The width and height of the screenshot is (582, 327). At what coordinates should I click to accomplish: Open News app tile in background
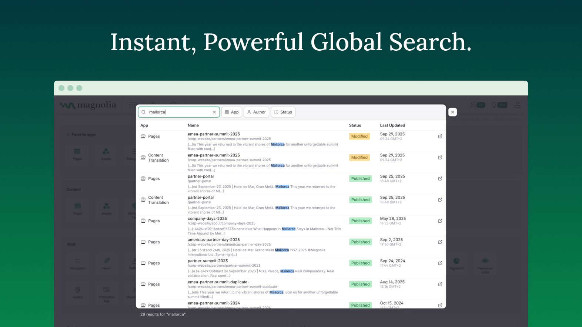click(x=107, y=264)
